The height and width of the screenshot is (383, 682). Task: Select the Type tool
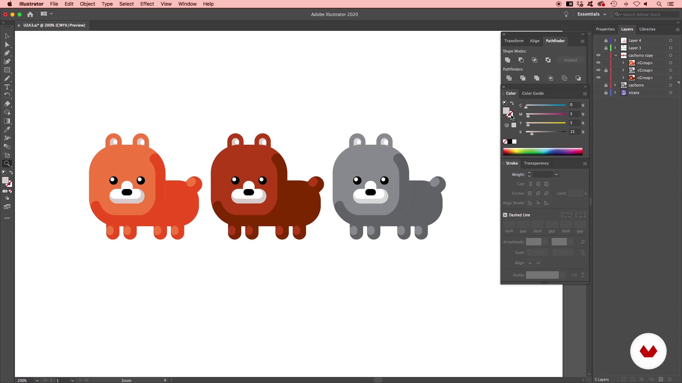(x=7, y=87)
